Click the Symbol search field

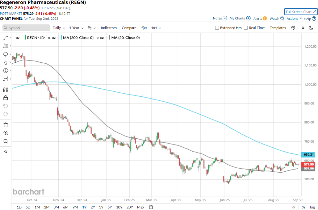[26, 28]
